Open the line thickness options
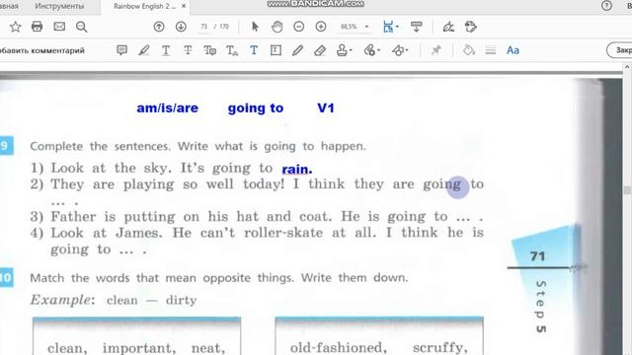The image size is (632, 355). 491,50
